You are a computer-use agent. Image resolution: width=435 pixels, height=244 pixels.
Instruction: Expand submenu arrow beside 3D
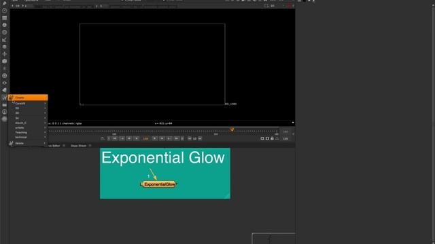(45, 113)
